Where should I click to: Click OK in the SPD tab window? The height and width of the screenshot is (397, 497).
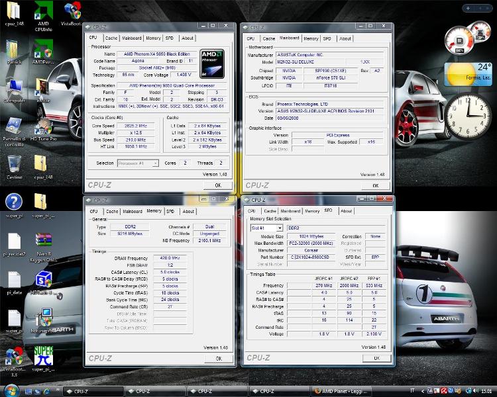(x=376, y=358)
